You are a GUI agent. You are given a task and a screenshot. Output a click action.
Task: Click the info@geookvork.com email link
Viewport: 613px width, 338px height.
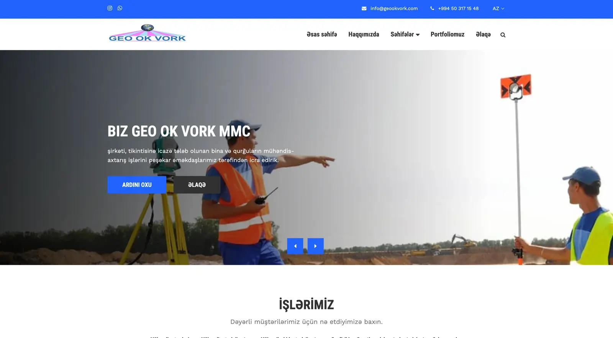coord(394,8)
